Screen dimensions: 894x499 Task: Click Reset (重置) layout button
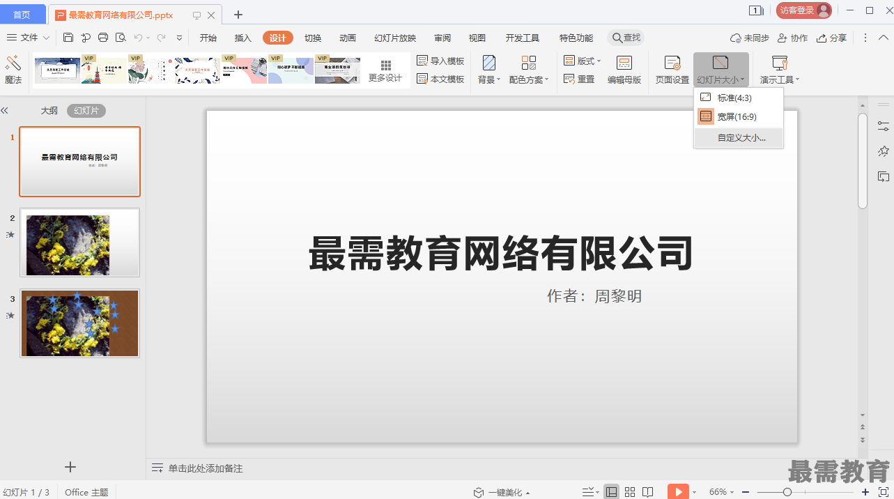click(x=579, y=79)
